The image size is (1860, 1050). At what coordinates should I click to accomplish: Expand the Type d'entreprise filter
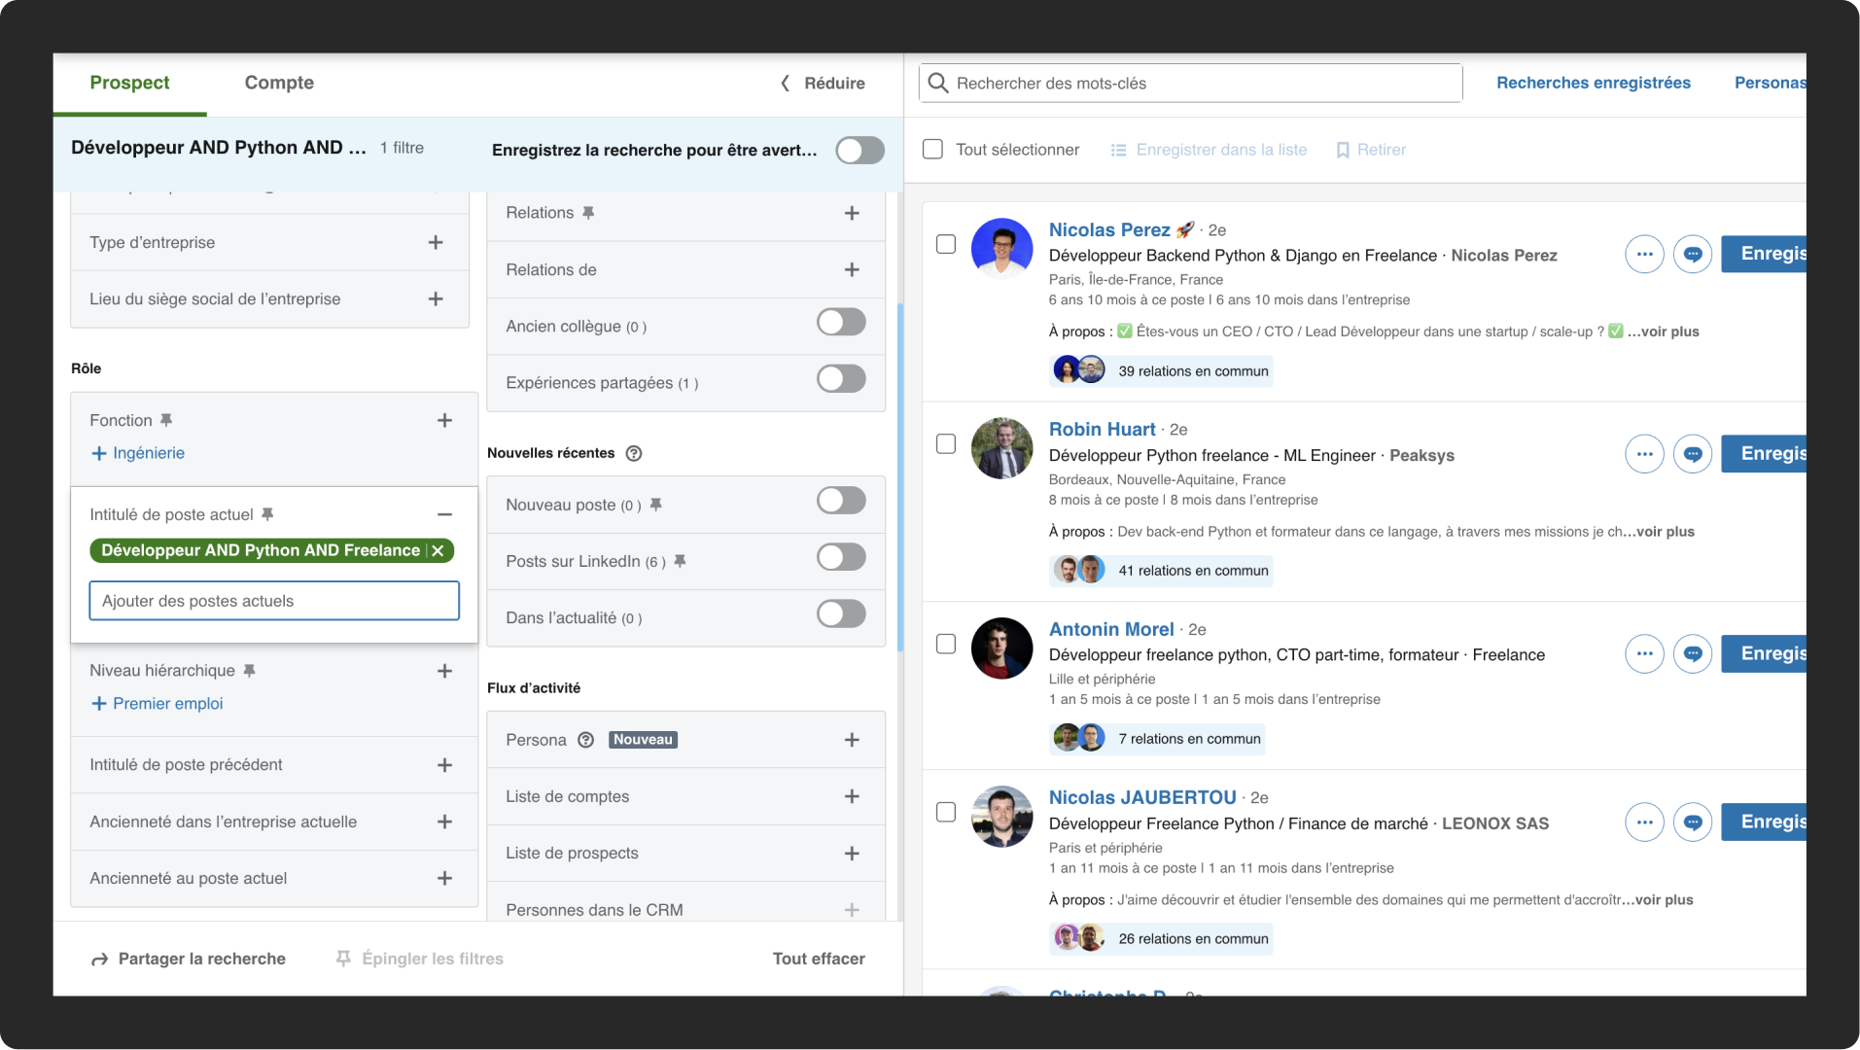(436, 243)
